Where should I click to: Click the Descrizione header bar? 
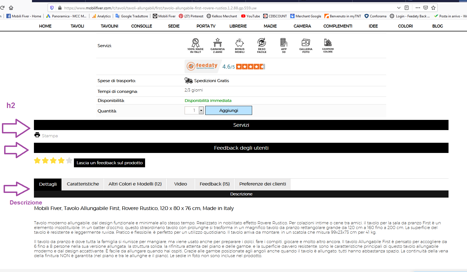coord(241,194)
